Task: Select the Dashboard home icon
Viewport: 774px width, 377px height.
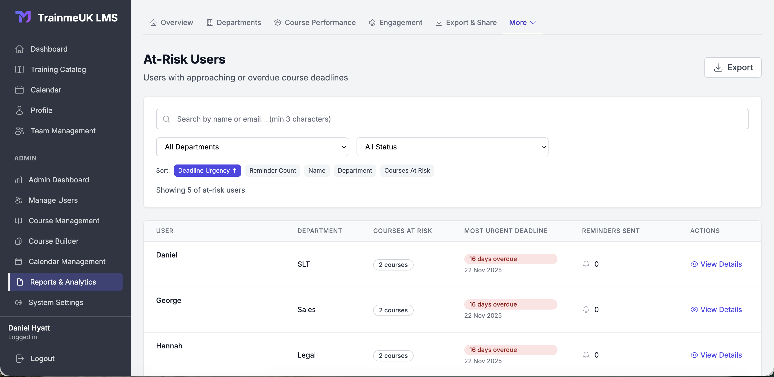Action: 19,49
